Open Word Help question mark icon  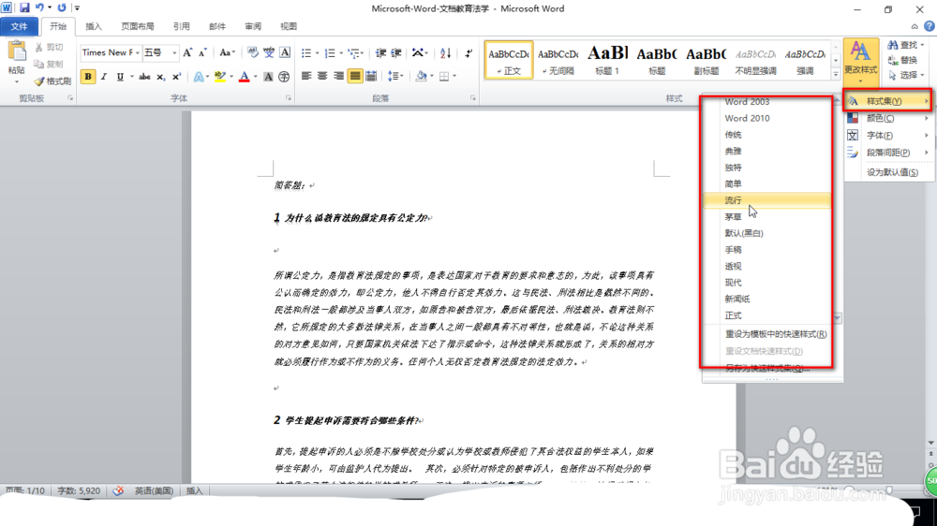coord(930,26)
